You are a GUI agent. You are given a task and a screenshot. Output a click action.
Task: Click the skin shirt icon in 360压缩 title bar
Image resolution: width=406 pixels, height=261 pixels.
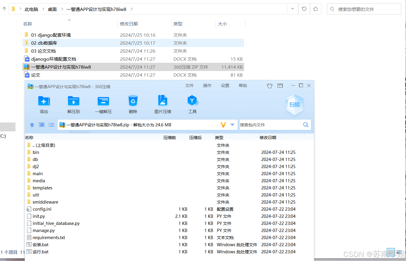coord(269,86)
